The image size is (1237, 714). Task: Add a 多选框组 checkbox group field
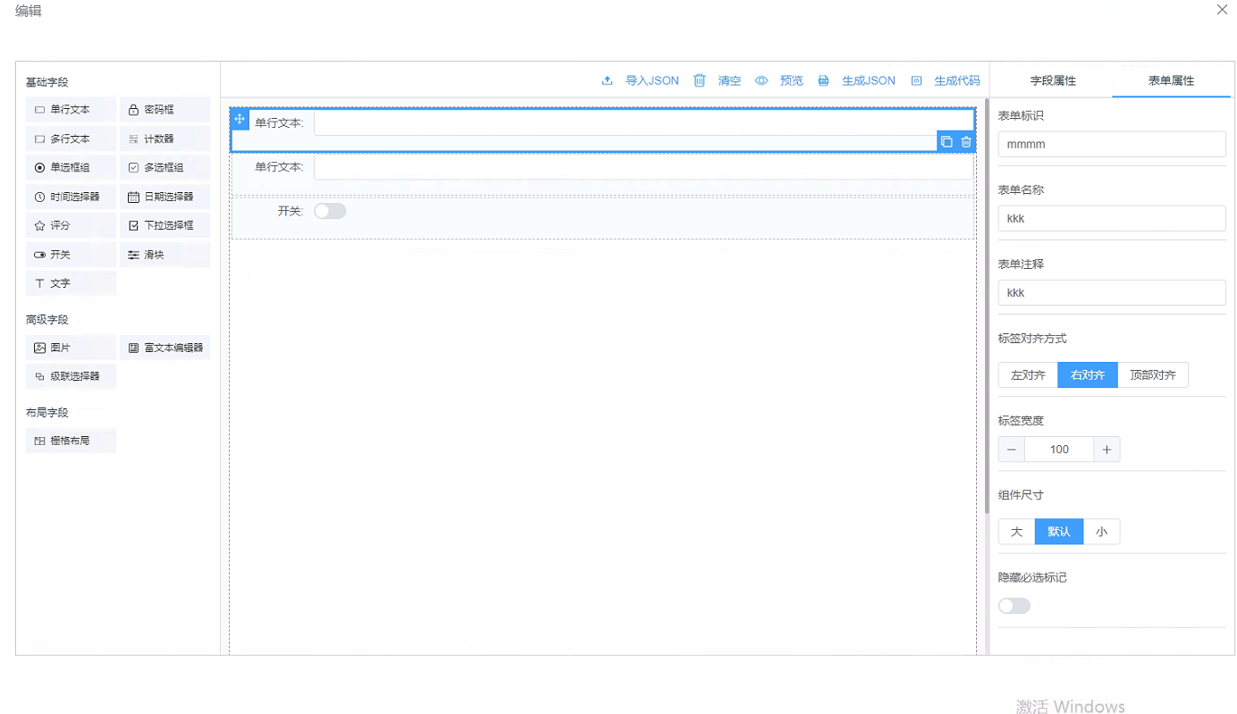[x=164, y=168]
